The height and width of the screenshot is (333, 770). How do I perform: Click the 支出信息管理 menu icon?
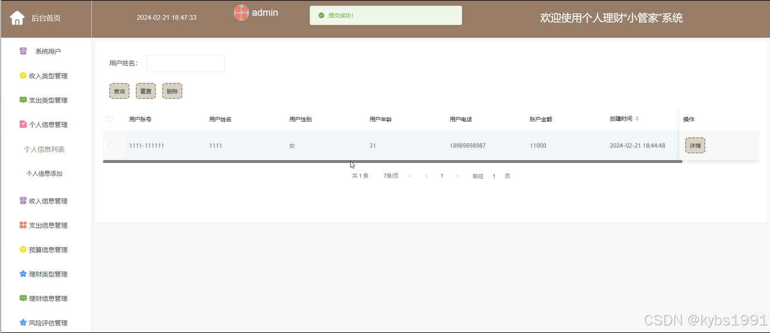click(x=23, y=225)
